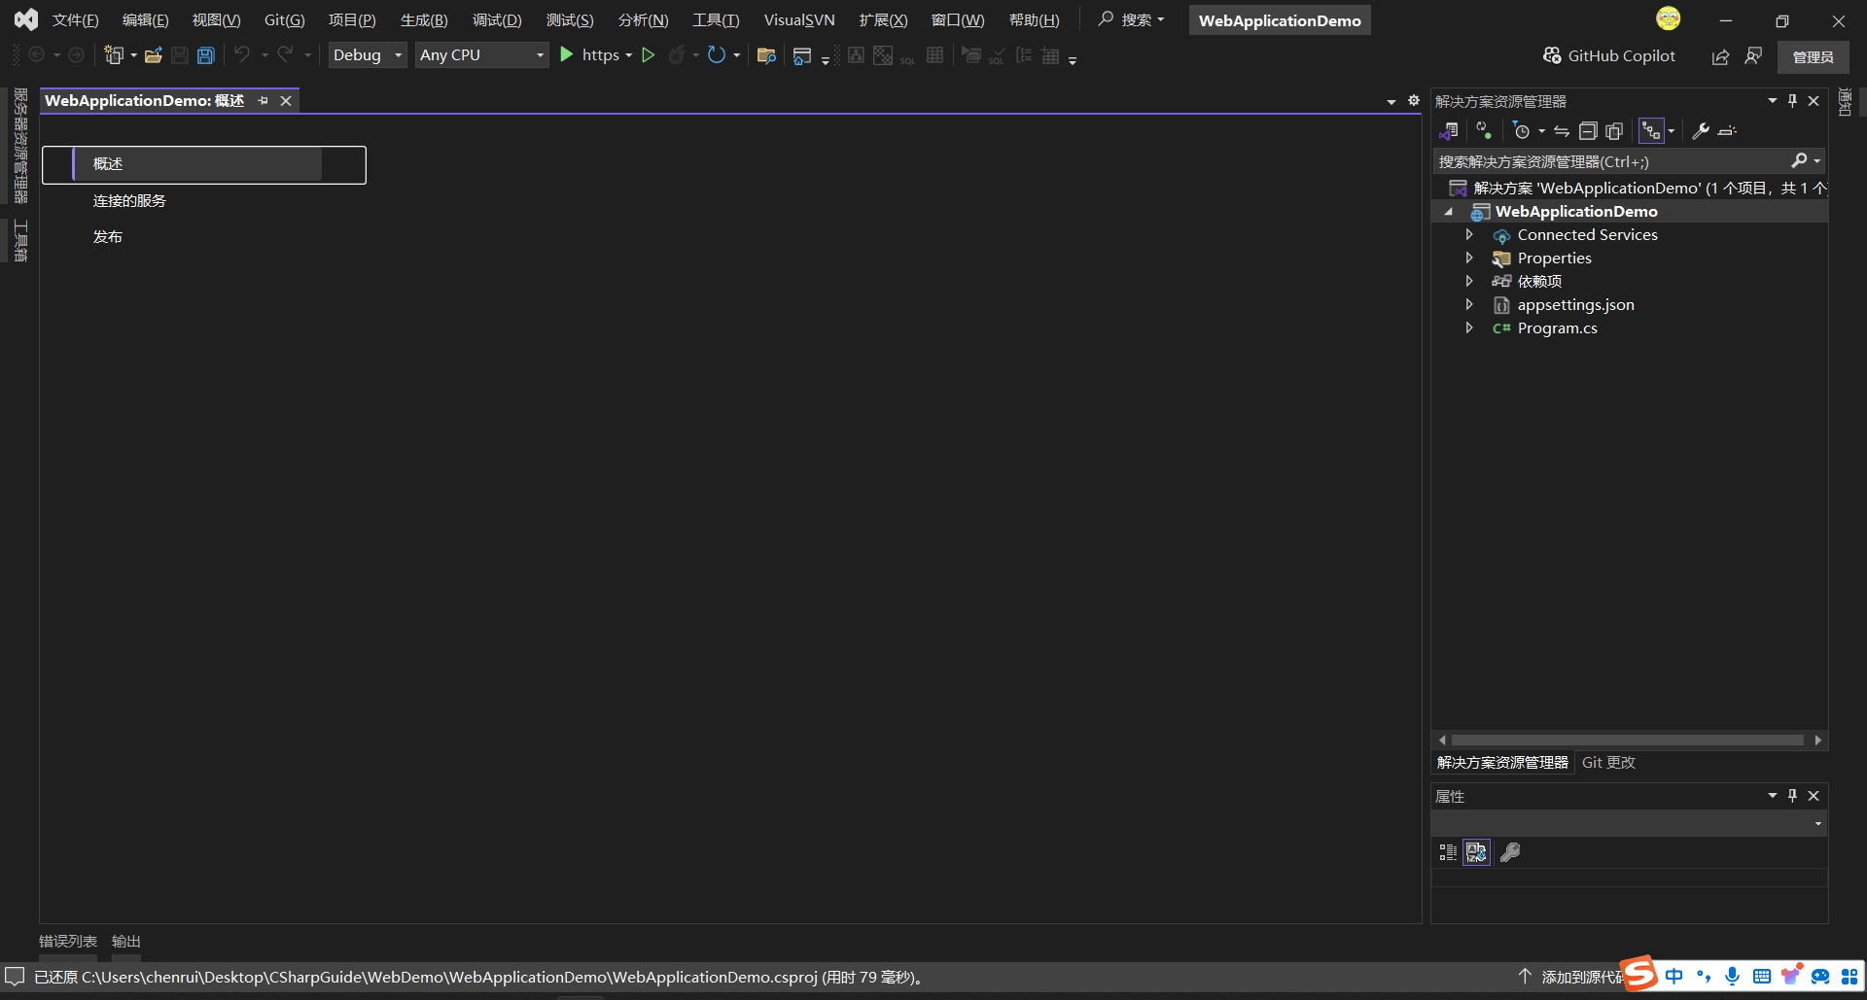The width and height of the screenshot is (1867, 1000).
Task: Show property pages wrench in Properties panel
Action: (x=1510, y=852)
